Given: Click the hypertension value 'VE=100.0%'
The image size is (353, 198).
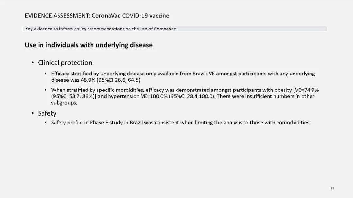Looking at the screenshot, I should coord(154,96).
